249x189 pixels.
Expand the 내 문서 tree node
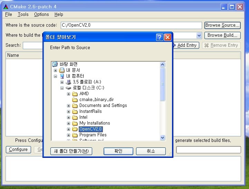[55, 70]
